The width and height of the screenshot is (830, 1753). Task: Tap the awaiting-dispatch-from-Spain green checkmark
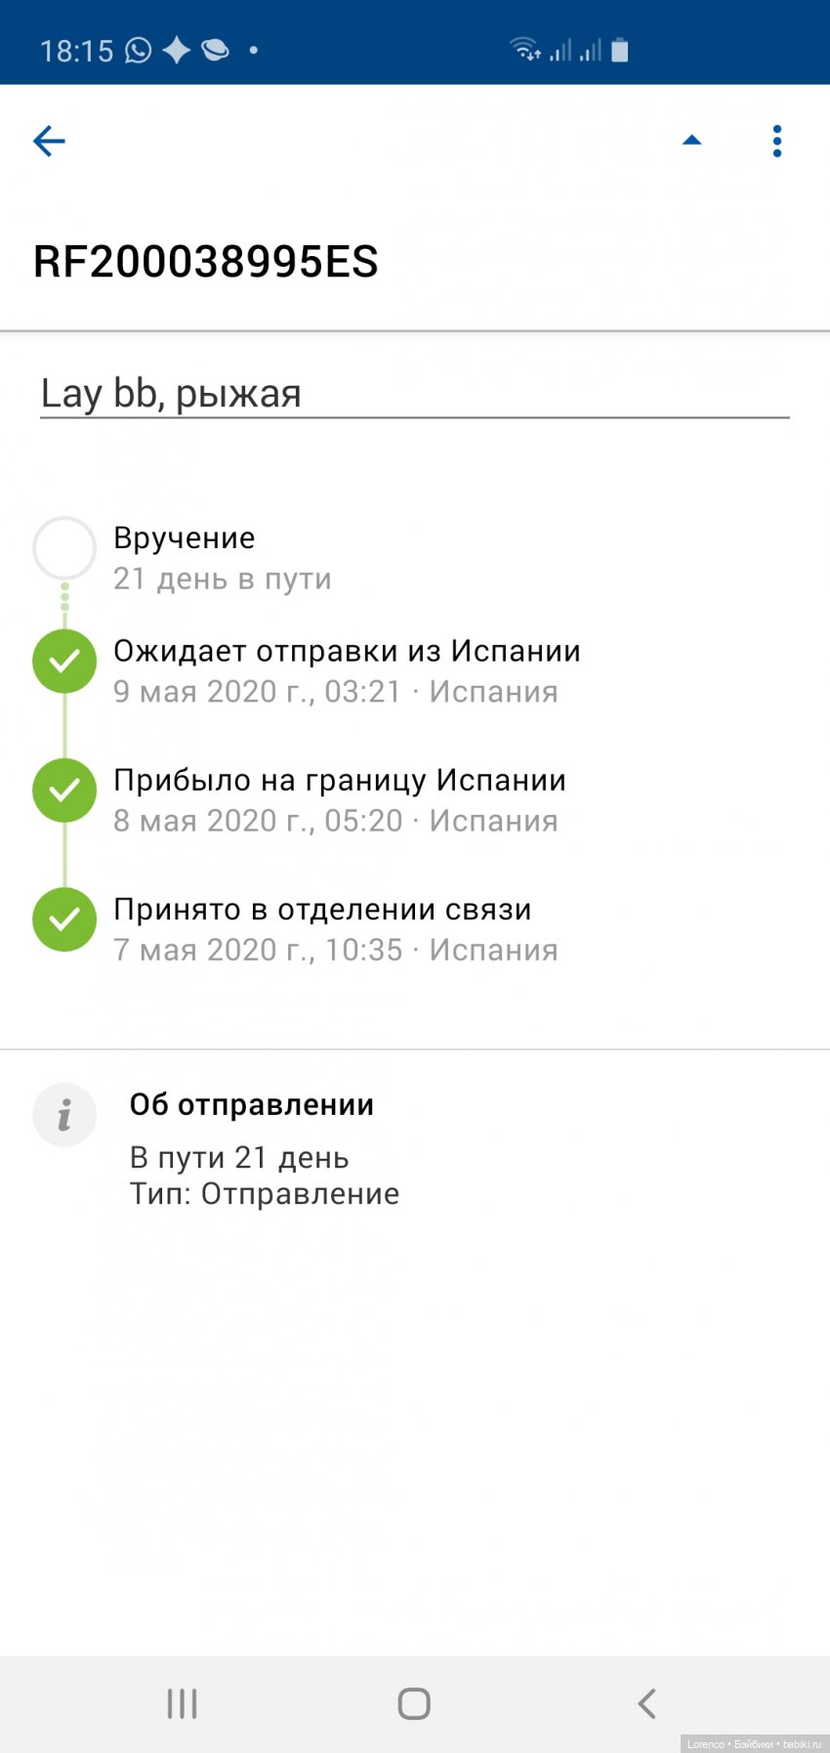click(x=64, y=662)
